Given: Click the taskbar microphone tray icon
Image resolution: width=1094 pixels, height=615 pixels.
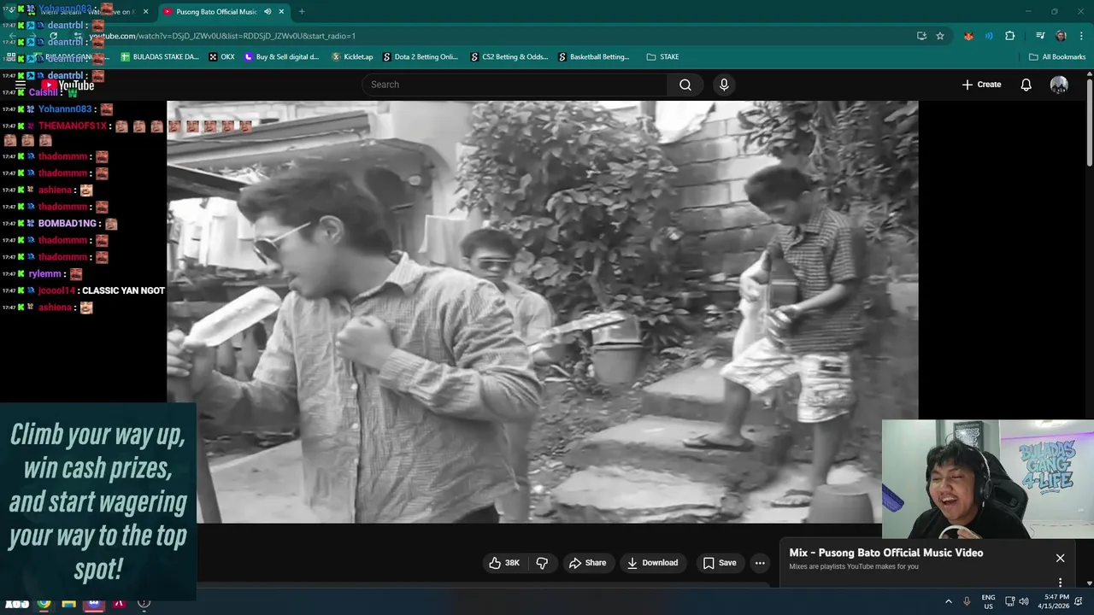Looking at the screenshot, I should [967, 601].
